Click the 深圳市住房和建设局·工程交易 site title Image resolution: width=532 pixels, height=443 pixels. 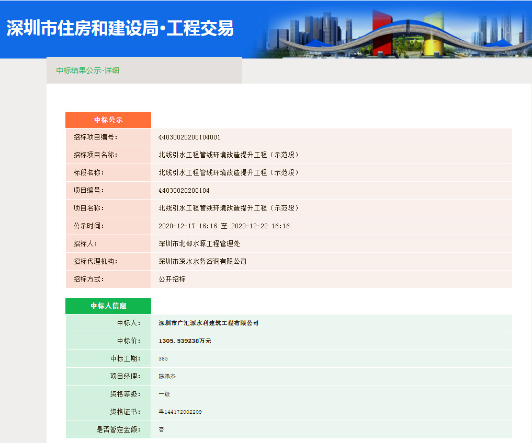click(120, 28)
